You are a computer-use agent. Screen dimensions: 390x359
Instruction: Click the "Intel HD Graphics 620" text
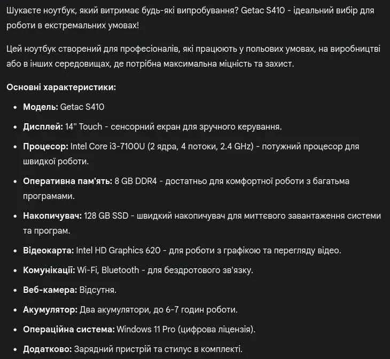coord(119,250)
